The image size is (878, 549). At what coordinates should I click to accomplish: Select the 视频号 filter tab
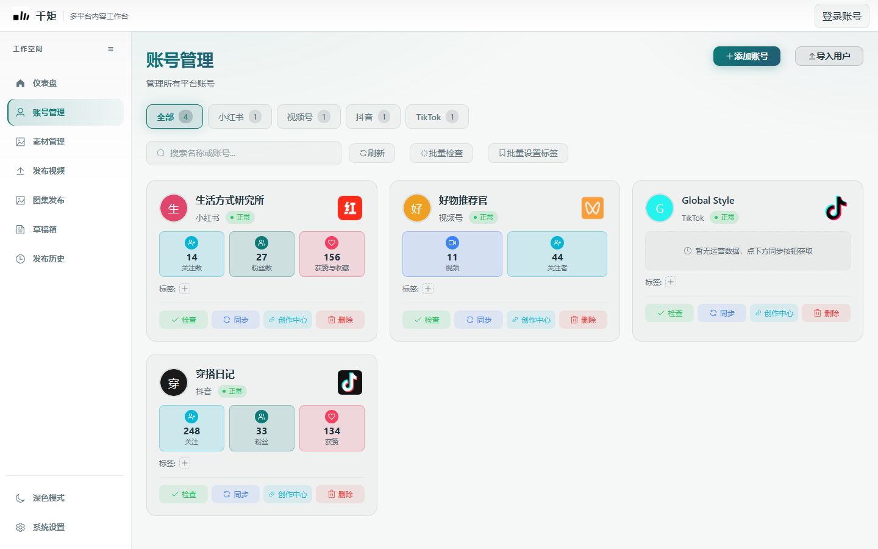(x=309, y=117)
